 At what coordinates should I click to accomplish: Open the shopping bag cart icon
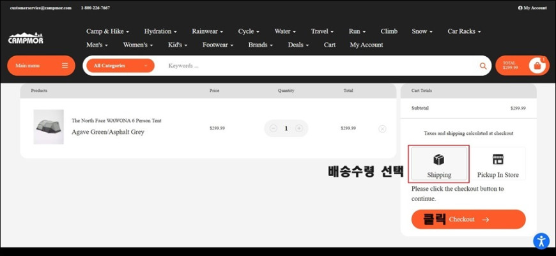537,66
